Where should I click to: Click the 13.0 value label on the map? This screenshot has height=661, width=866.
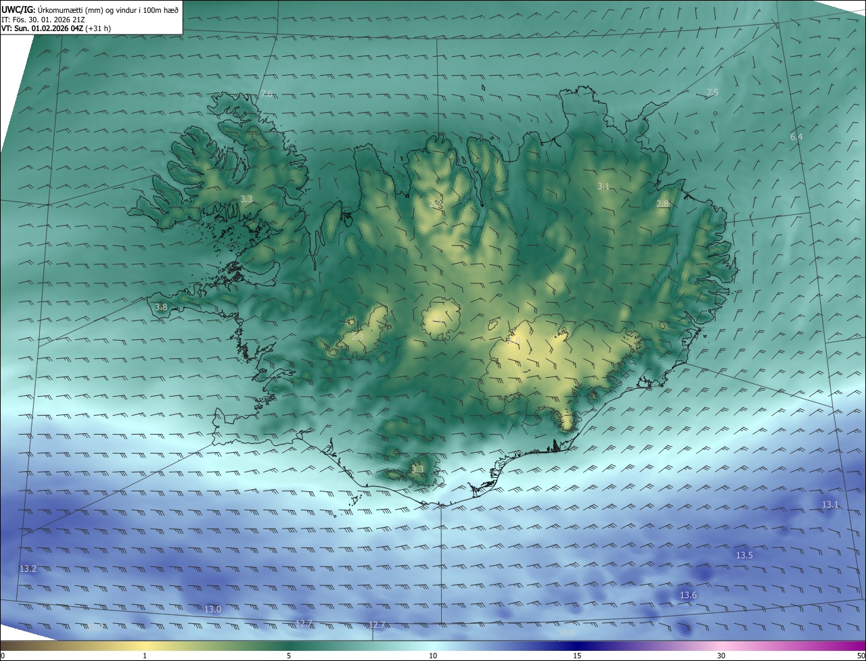coord(212,610)
